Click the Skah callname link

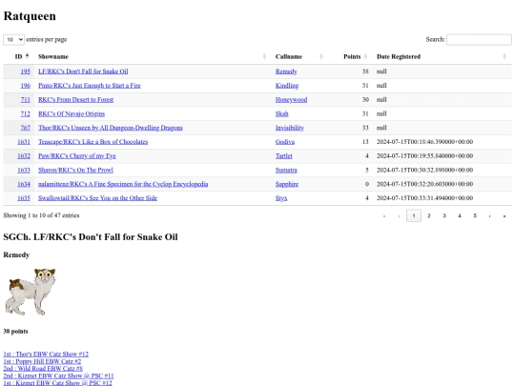point(281,114)
